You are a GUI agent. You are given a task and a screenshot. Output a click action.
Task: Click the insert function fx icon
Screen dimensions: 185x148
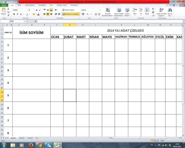tap(35, 21)
